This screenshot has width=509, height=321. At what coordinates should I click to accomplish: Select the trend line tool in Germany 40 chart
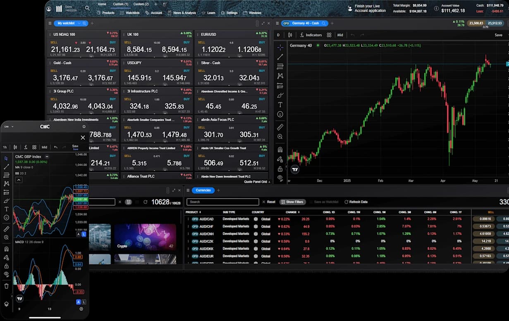280,57
